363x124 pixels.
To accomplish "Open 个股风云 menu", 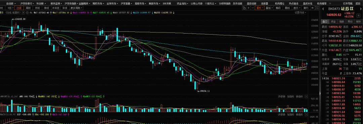I will pyautogui.click(x=210, y=4).
